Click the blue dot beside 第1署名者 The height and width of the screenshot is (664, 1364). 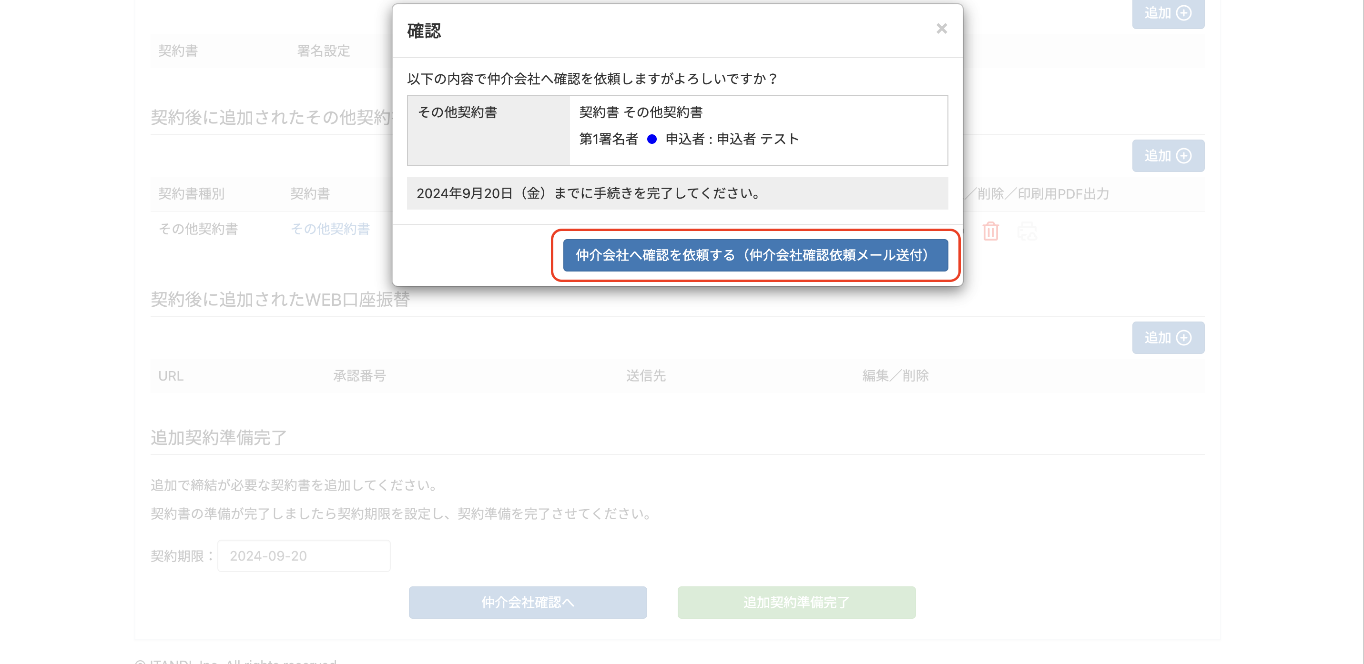pyautogui.click(x=652, y=139)
